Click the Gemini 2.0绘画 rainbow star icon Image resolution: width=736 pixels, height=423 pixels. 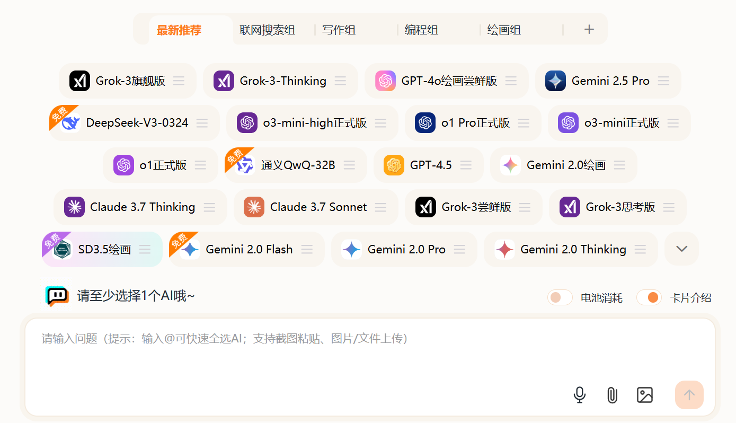point(511,165)
